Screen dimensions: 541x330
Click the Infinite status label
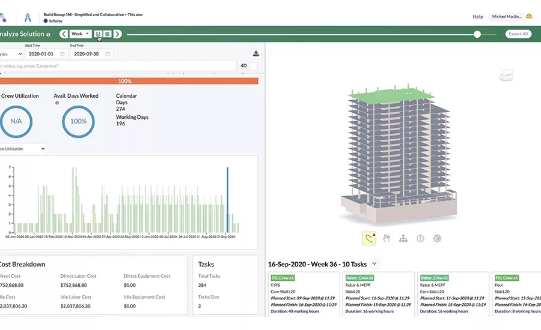pos(55,21)
